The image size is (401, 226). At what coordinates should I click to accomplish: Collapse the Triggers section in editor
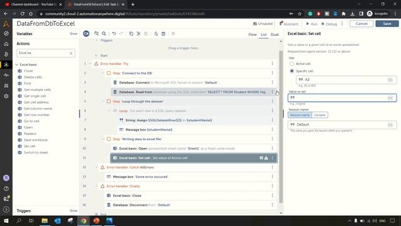[x=96, y=40]
